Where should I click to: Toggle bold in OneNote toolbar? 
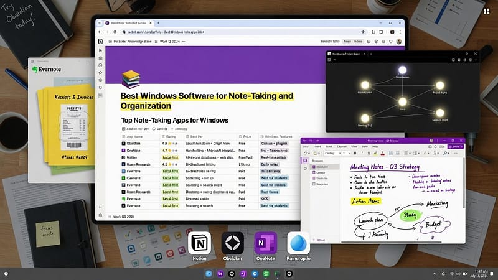[x=355, y=153]
